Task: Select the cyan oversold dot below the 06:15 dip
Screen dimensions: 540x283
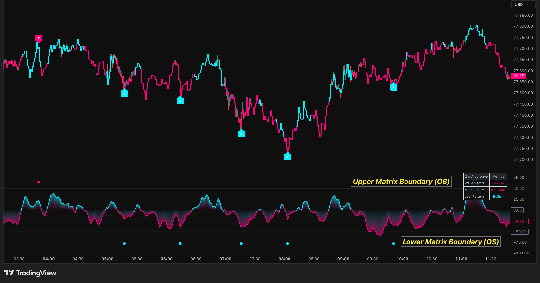Action: (180, 244)
